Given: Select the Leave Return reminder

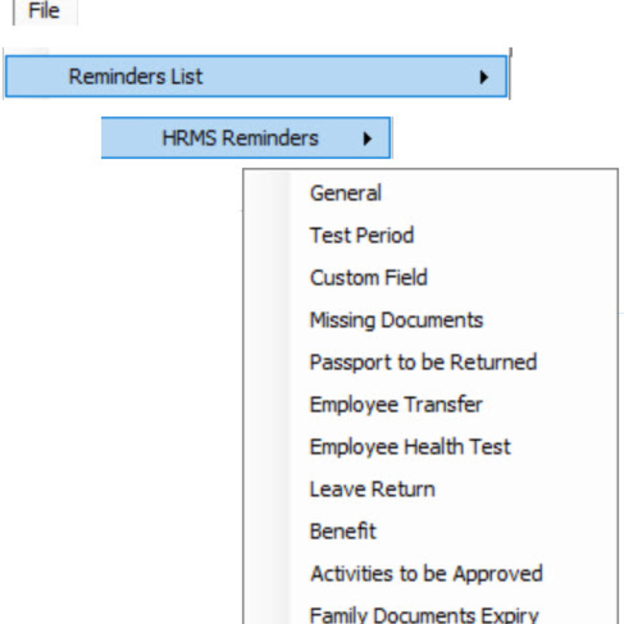Looking at the screenshot, I should [372, 489].
